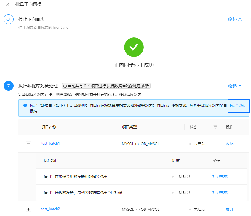
Task: Open the test_batch1 project link
Action: [50, 144]
